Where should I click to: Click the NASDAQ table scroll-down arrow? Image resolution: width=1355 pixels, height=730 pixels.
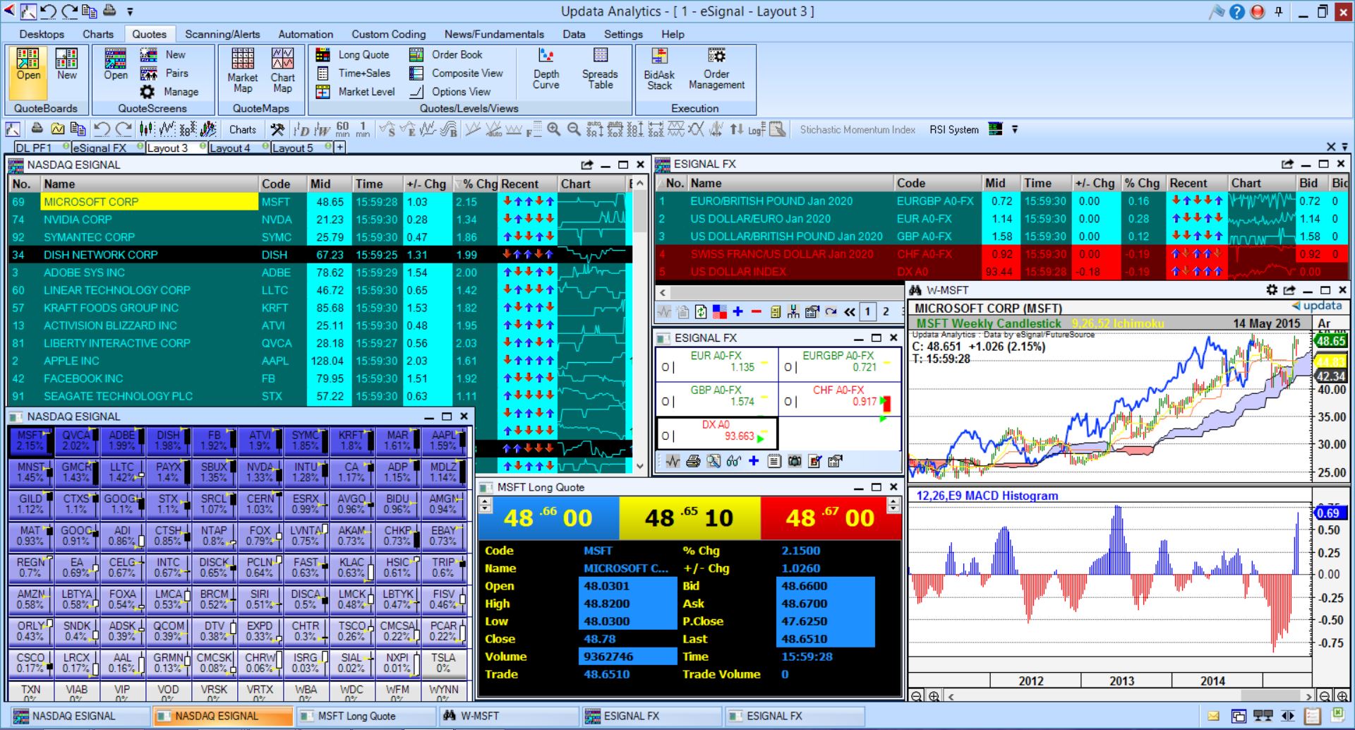(639, 466)
